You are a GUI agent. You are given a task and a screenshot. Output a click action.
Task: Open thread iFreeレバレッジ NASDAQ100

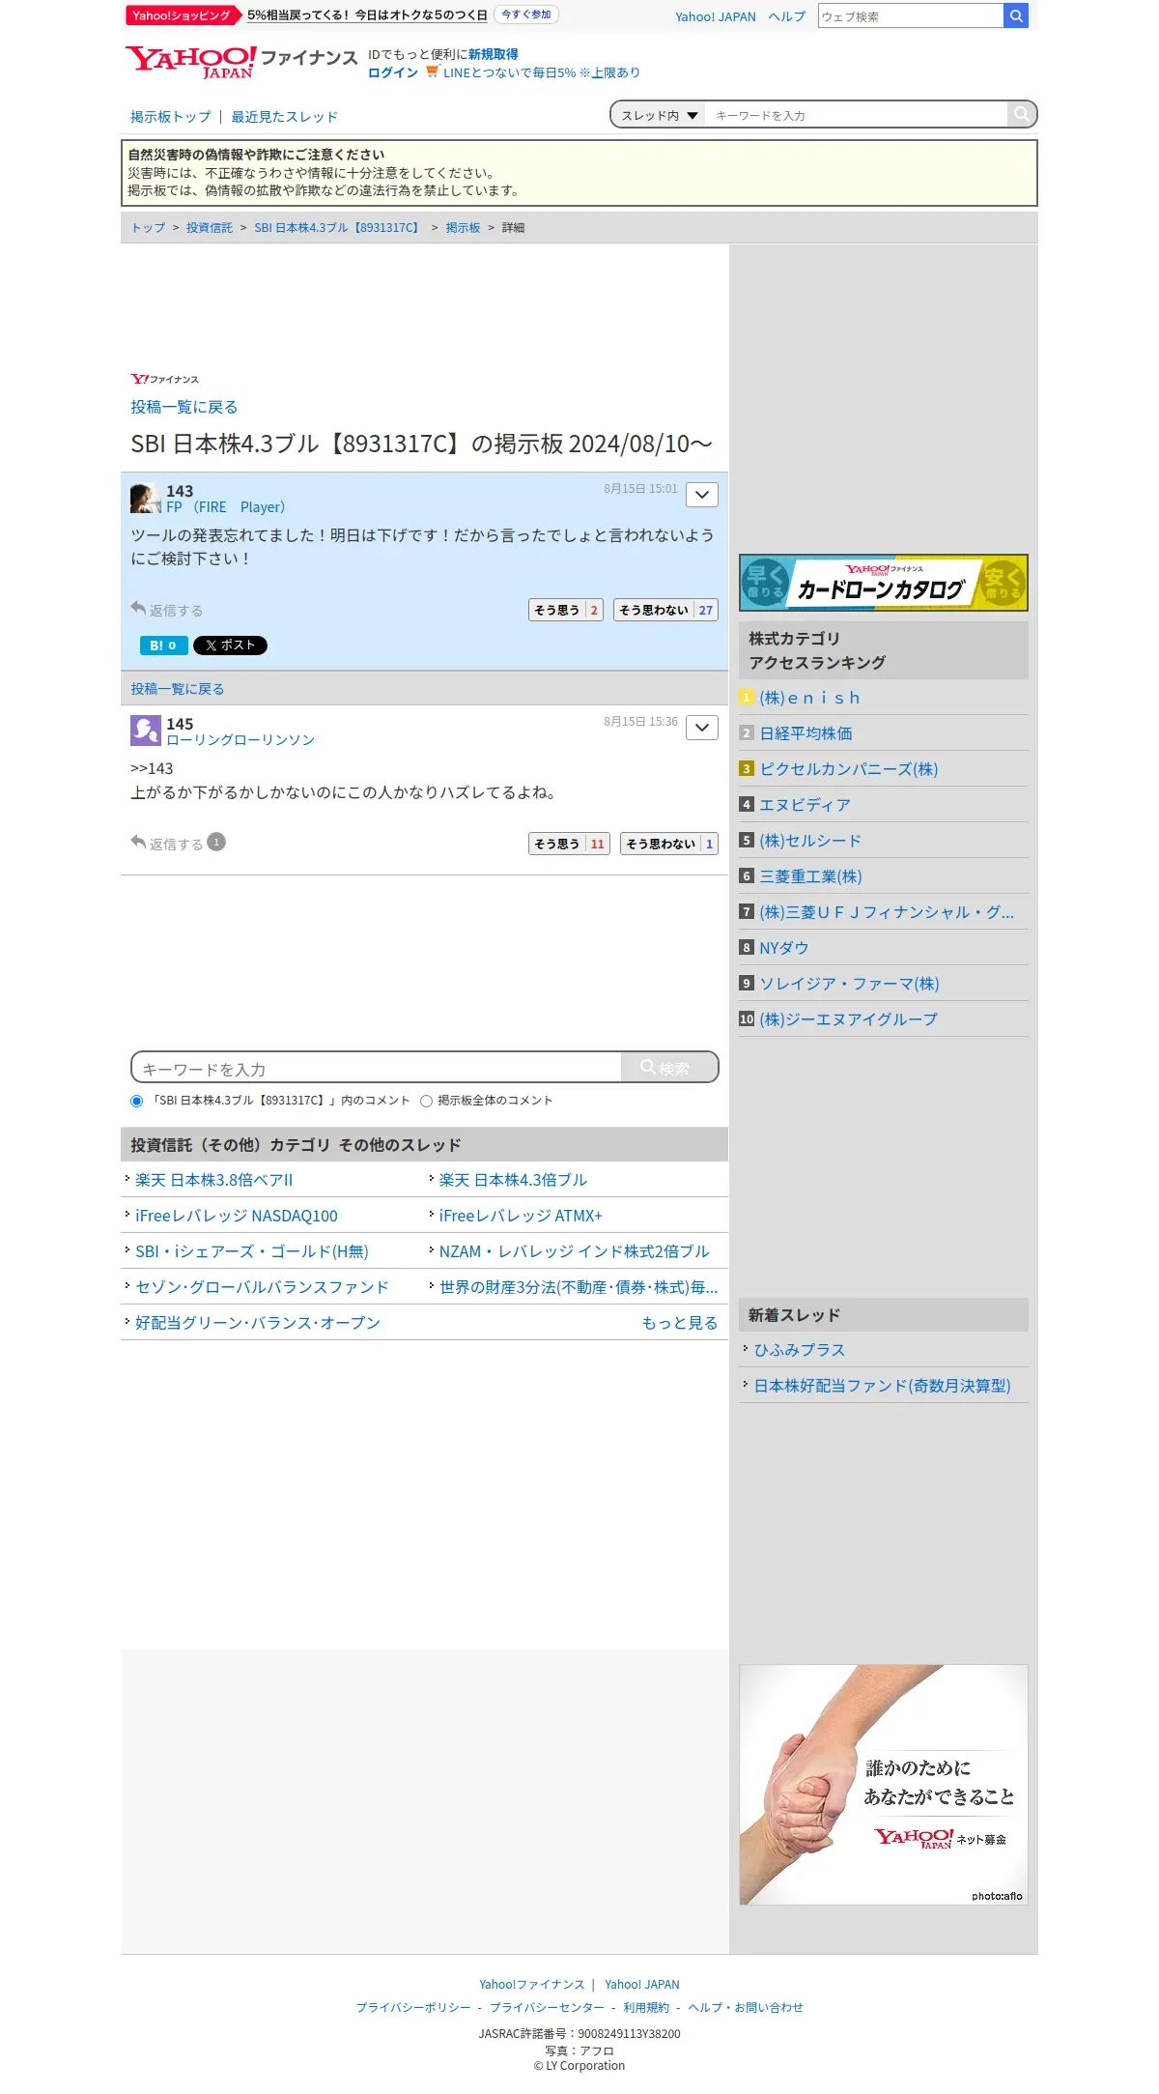[x=237, y=1216]
